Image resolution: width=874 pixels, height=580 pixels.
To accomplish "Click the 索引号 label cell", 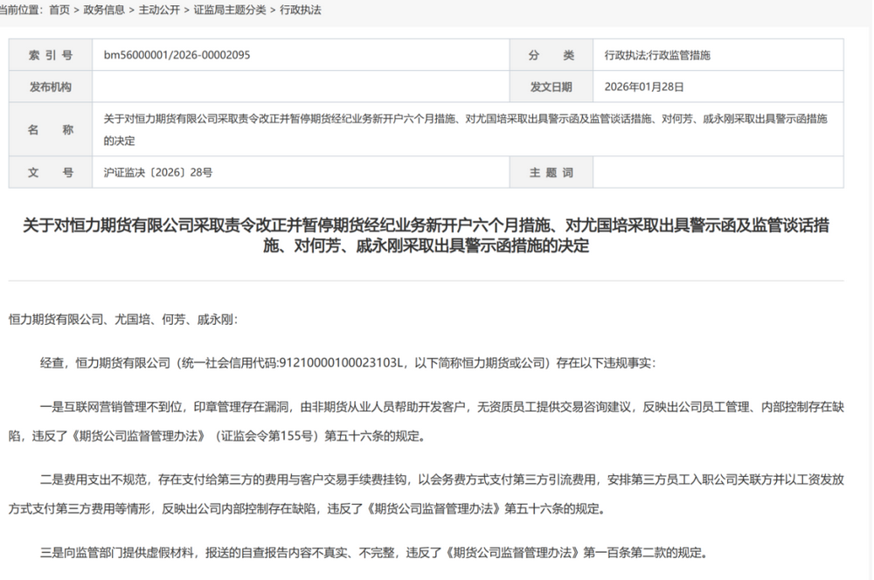I will click(51, 55).
